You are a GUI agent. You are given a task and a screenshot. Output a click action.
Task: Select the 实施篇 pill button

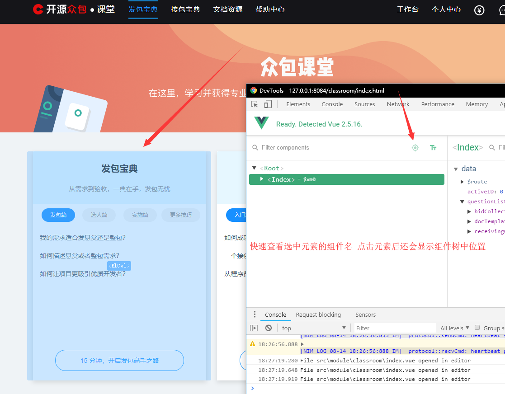140,215
